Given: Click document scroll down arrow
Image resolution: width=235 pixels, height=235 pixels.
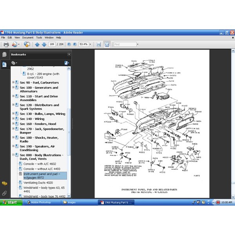Looking at the screenshot, I should tap(233, 197).
